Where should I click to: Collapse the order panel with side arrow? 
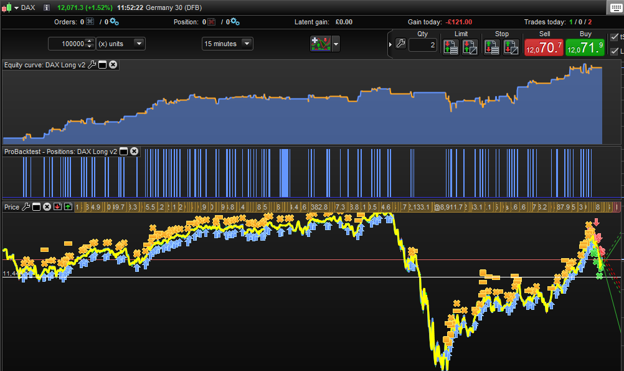(x=390, y=44)
